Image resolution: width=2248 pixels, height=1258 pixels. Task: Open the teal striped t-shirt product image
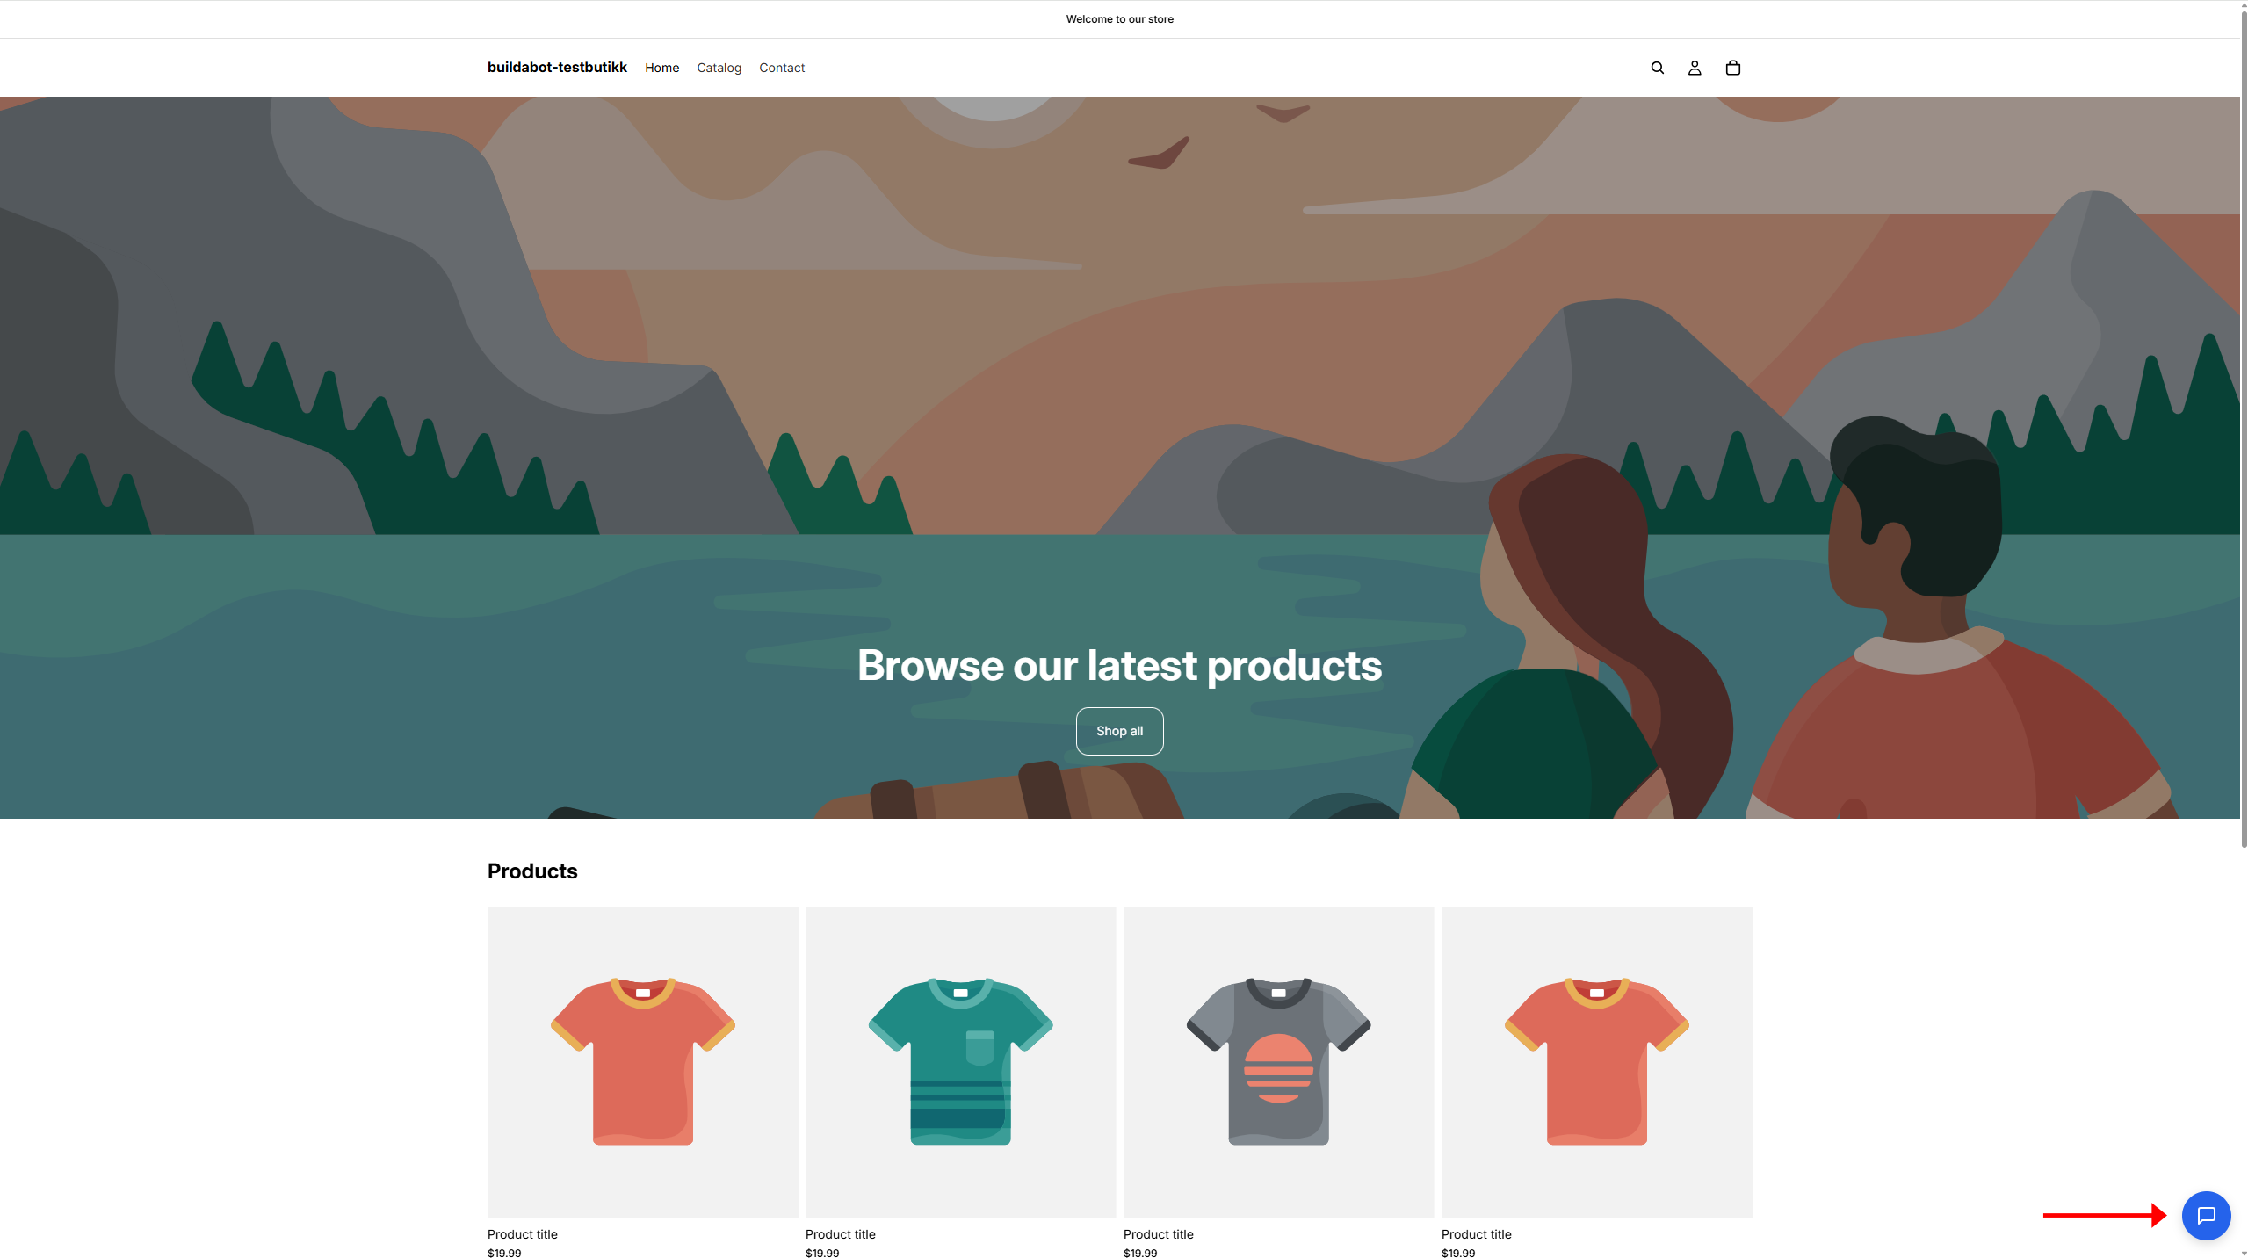pos(960,1061)
